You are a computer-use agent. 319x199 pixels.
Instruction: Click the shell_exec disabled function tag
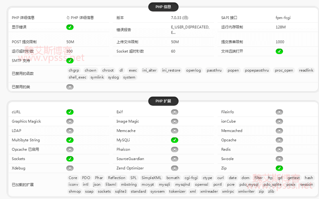[x=77, y=77]
